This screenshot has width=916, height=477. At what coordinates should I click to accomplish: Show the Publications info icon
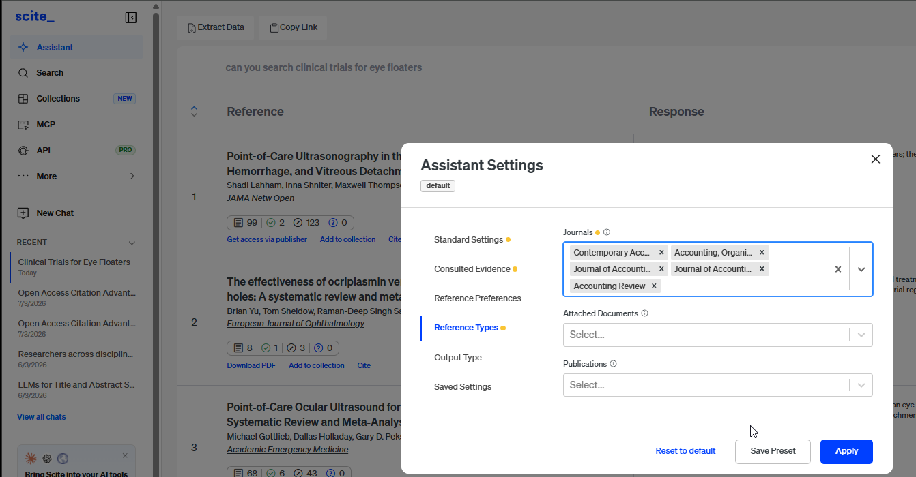(613, 364)
